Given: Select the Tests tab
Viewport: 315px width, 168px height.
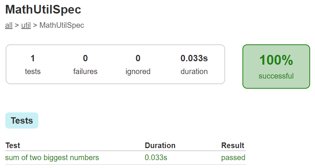Looking at the screenshot, I should pos(22,121).
